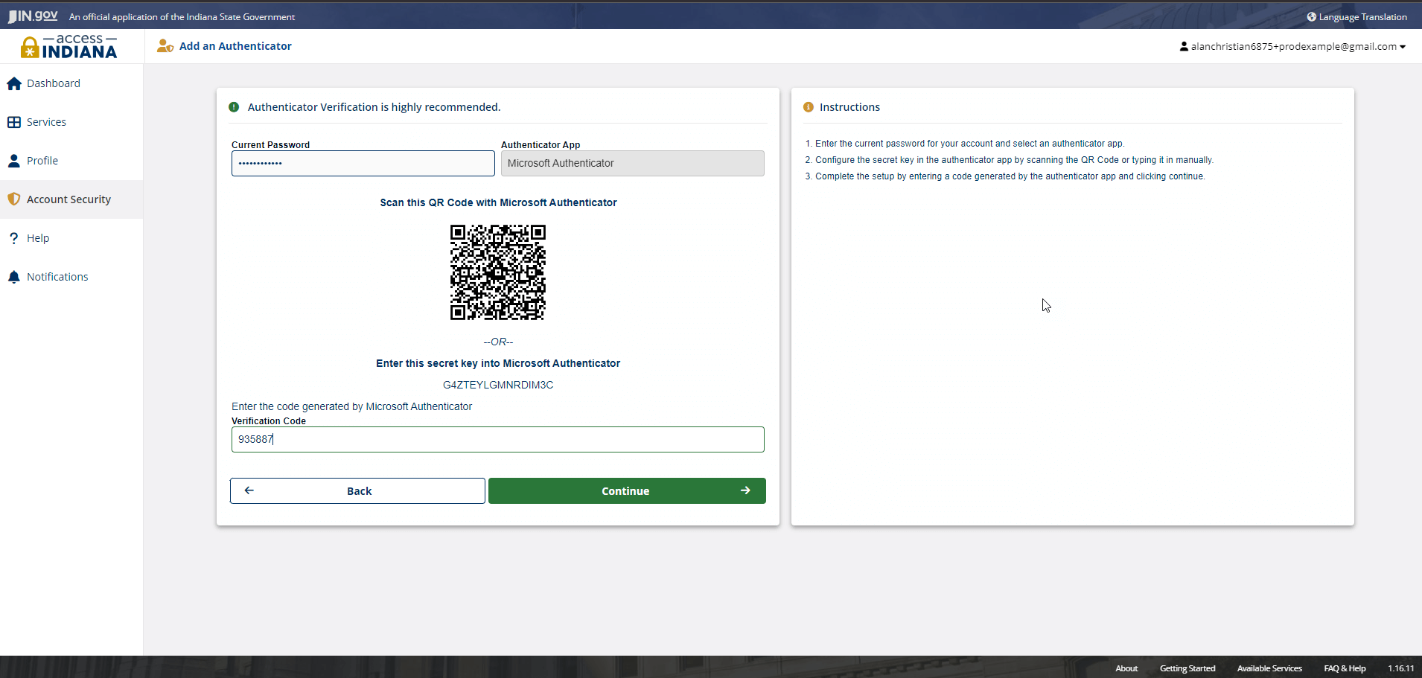Click into the Verification Code field
This screenshot has width=1422, height=678.
coord(497,440)
